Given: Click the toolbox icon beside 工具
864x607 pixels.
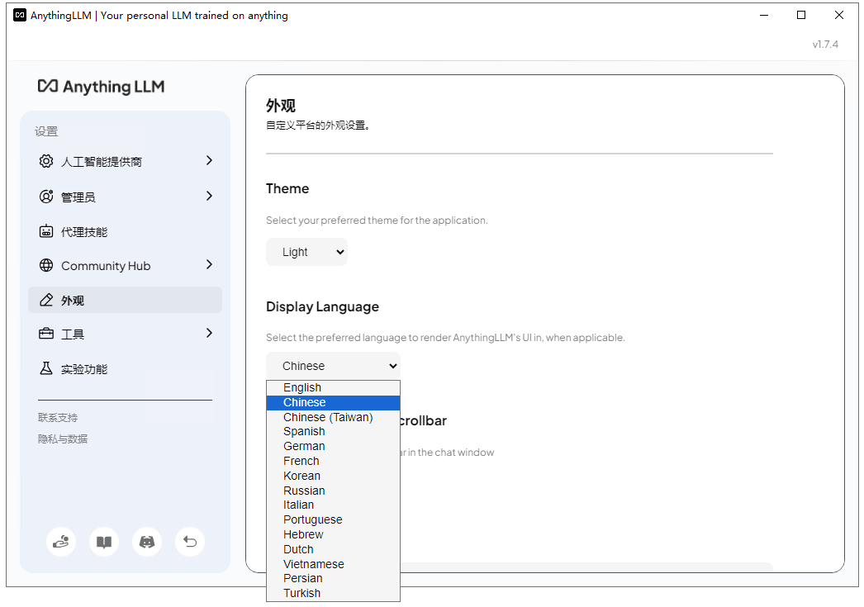Looking at the screenshot, I should pos(46,334).
